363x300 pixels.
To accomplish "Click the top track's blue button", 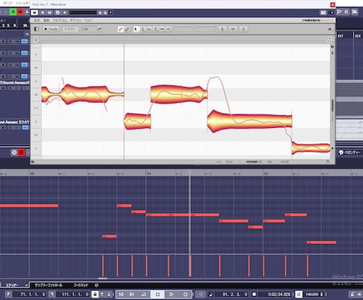I will tap(24, 41).
